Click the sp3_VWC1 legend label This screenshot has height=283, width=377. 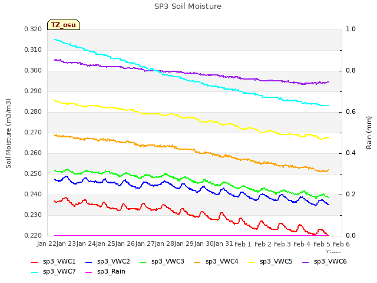tap(59, 261)
